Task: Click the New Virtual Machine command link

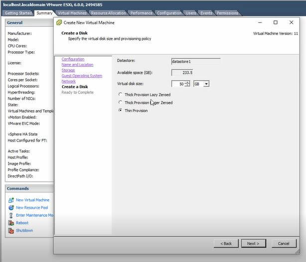Action: click(x=32, y=200)
